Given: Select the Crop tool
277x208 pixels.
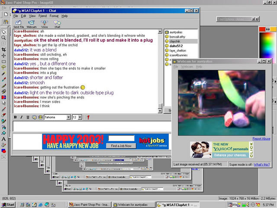Looking at the screenshot, I should tap(4, 50).
